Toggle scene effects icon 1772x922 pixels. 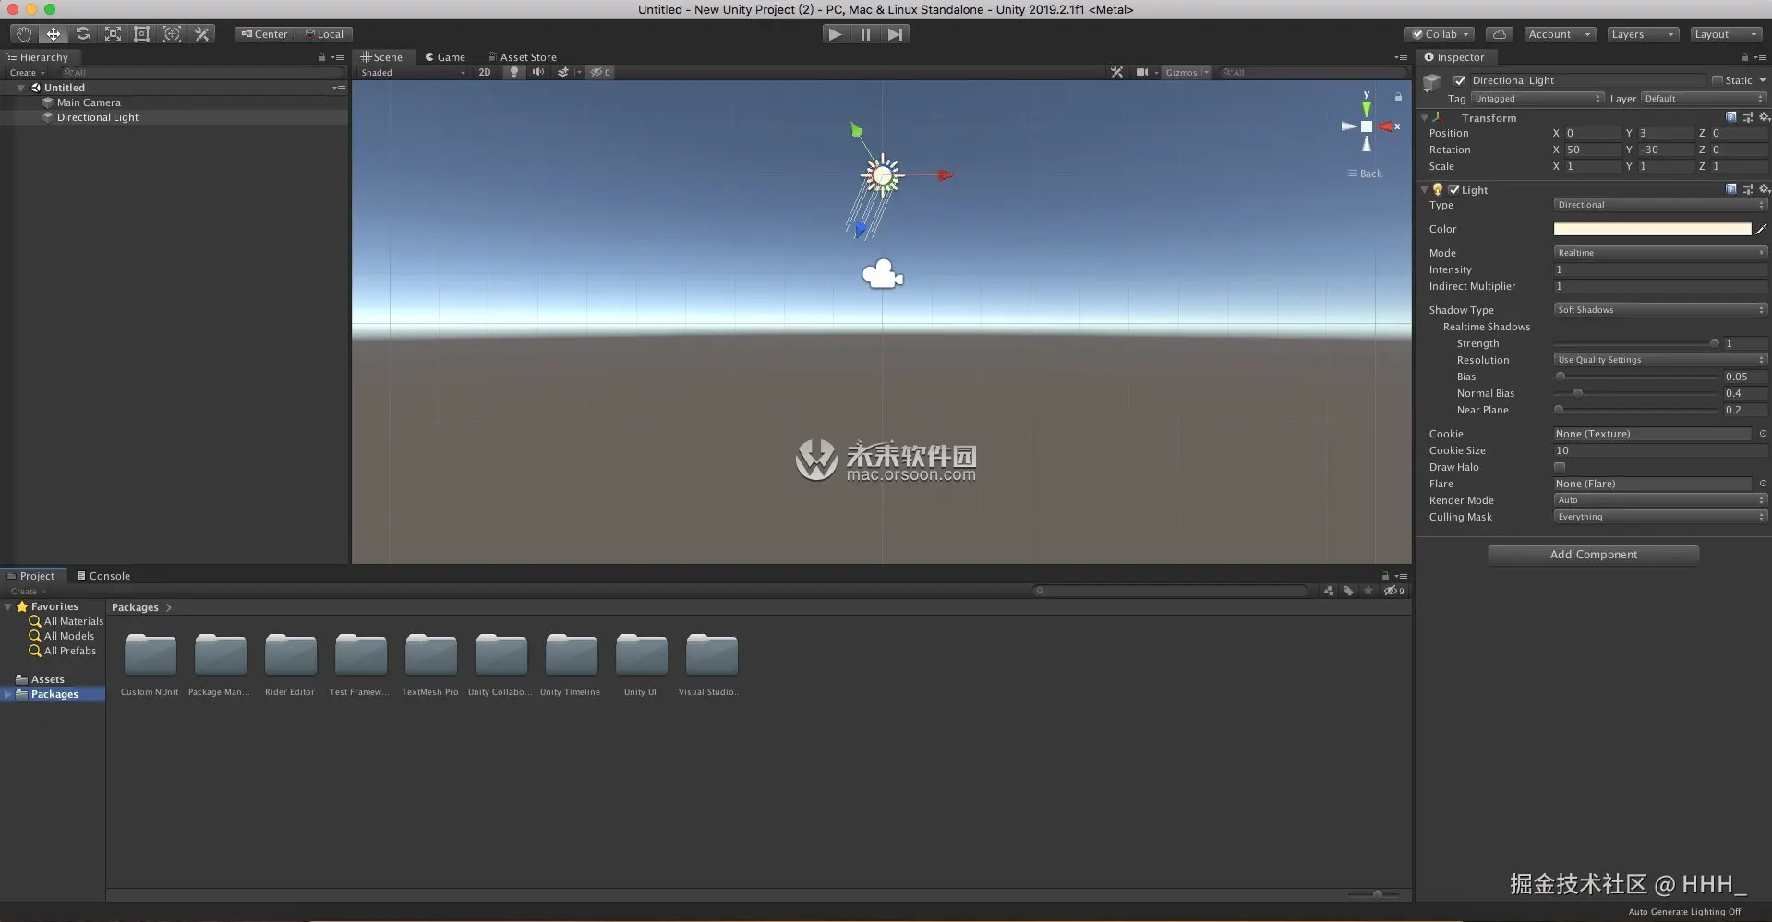coord(562,72)
